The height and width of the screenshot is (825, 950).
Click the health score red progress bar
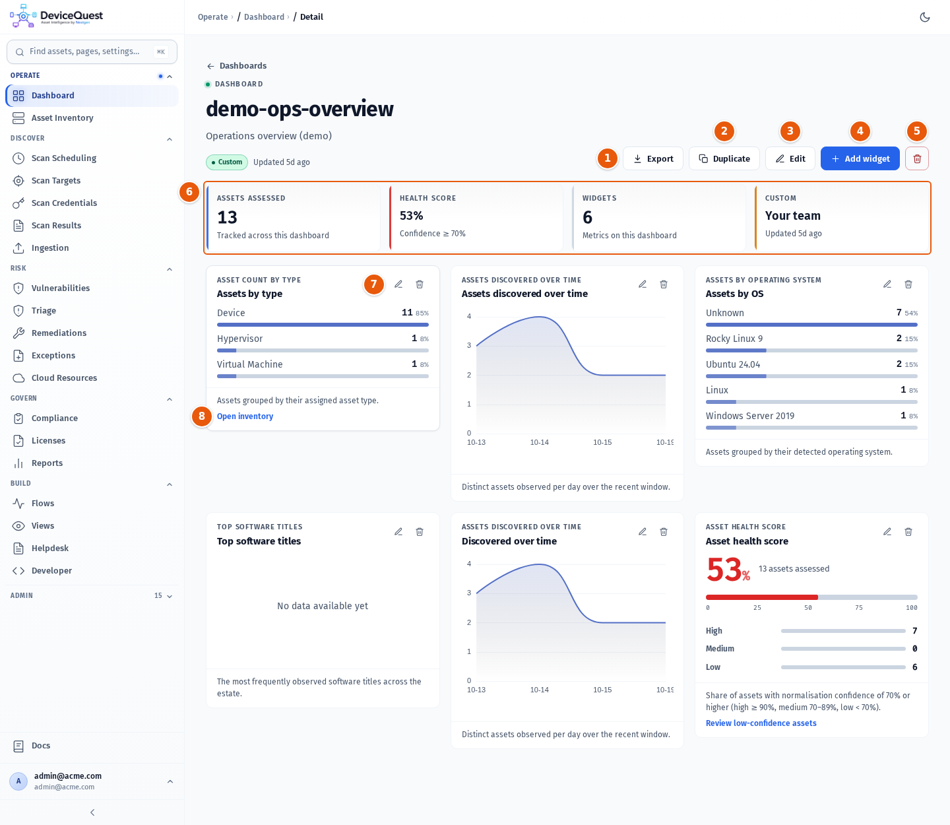[x=762, y=597]
